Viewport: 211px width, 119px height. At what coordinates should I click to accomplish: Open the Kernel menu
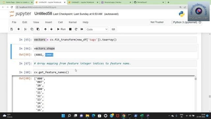pyautogui.click(x=73, y=22)
